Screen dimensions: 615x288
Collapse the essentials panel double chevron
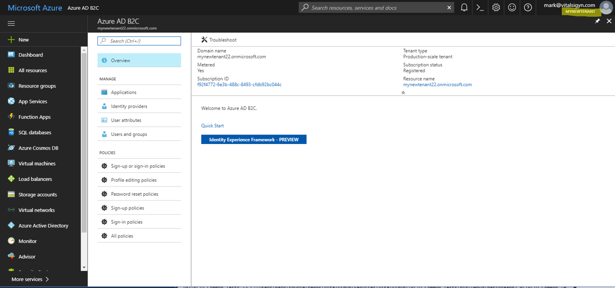click(403, 93)
